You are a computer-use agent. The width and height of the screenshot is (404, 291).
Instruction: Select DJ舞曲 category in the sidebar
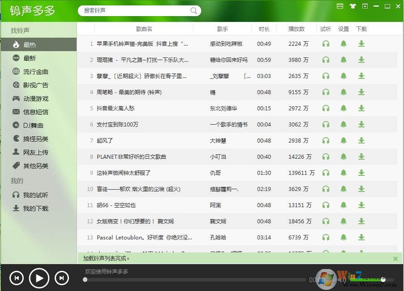[29, 125]
